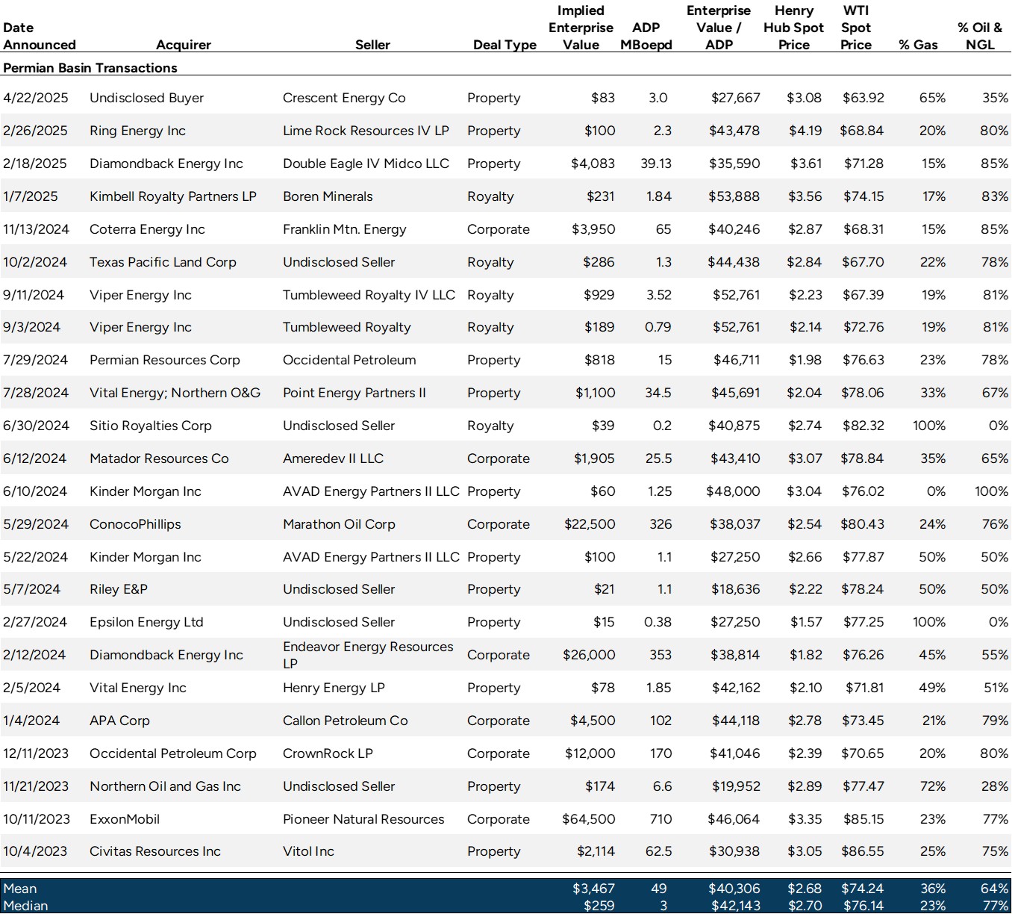Image resolution: width=1012 pixels, height=914 pixels.
Task: Select 'Sitio Royalties Corp' acquirer cell
Action: pyautogui.click(x=151, y=426)
